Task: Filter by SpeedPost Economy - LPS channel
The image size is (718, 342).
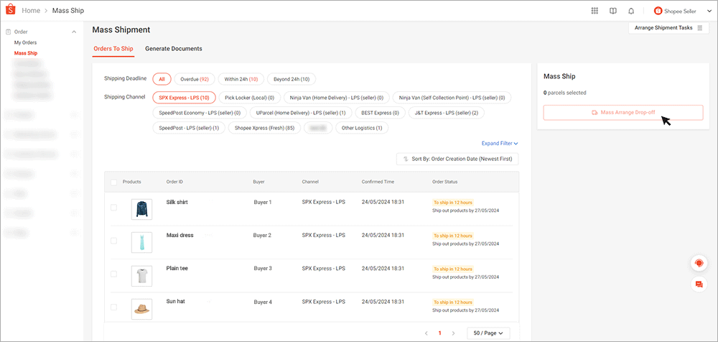Action: tap(200, 113)
